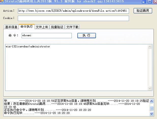Viewport: 157px width, 119px height.
Task: Click output scrollbar up arrow
Action: click(150, 47)
